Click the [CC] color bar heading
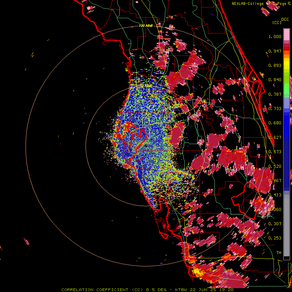 coord(277,22)
